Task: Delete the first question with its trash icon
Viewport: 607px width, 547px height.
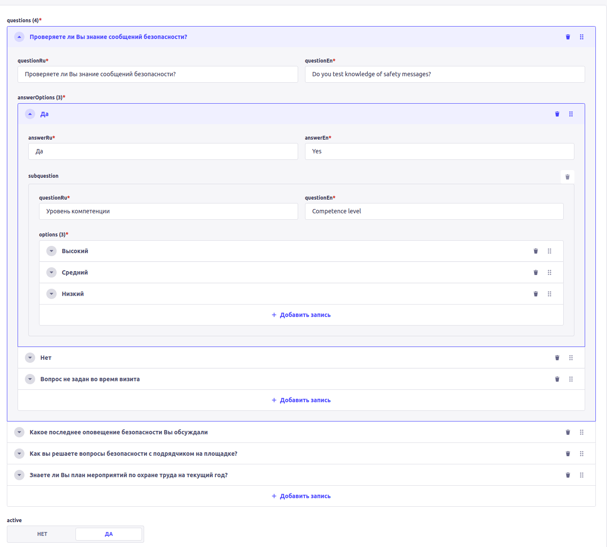Action: click(x=568, y=37)
